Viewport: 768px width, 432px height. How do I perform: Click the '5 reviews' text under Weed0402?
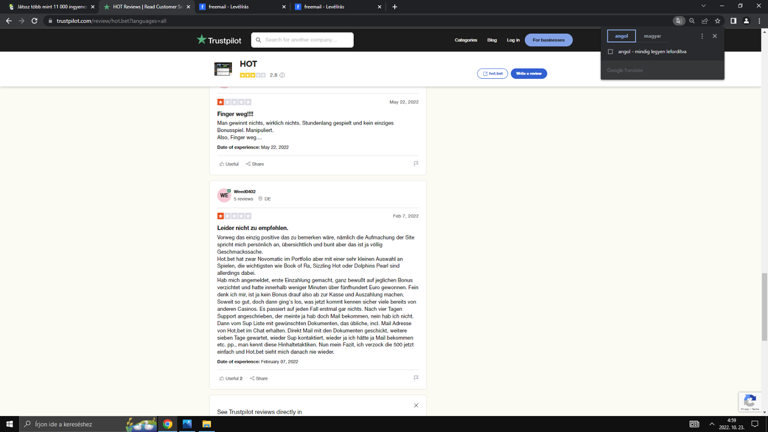coord(243,199)
